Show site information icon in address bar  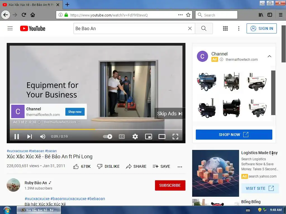click(60, 15)
